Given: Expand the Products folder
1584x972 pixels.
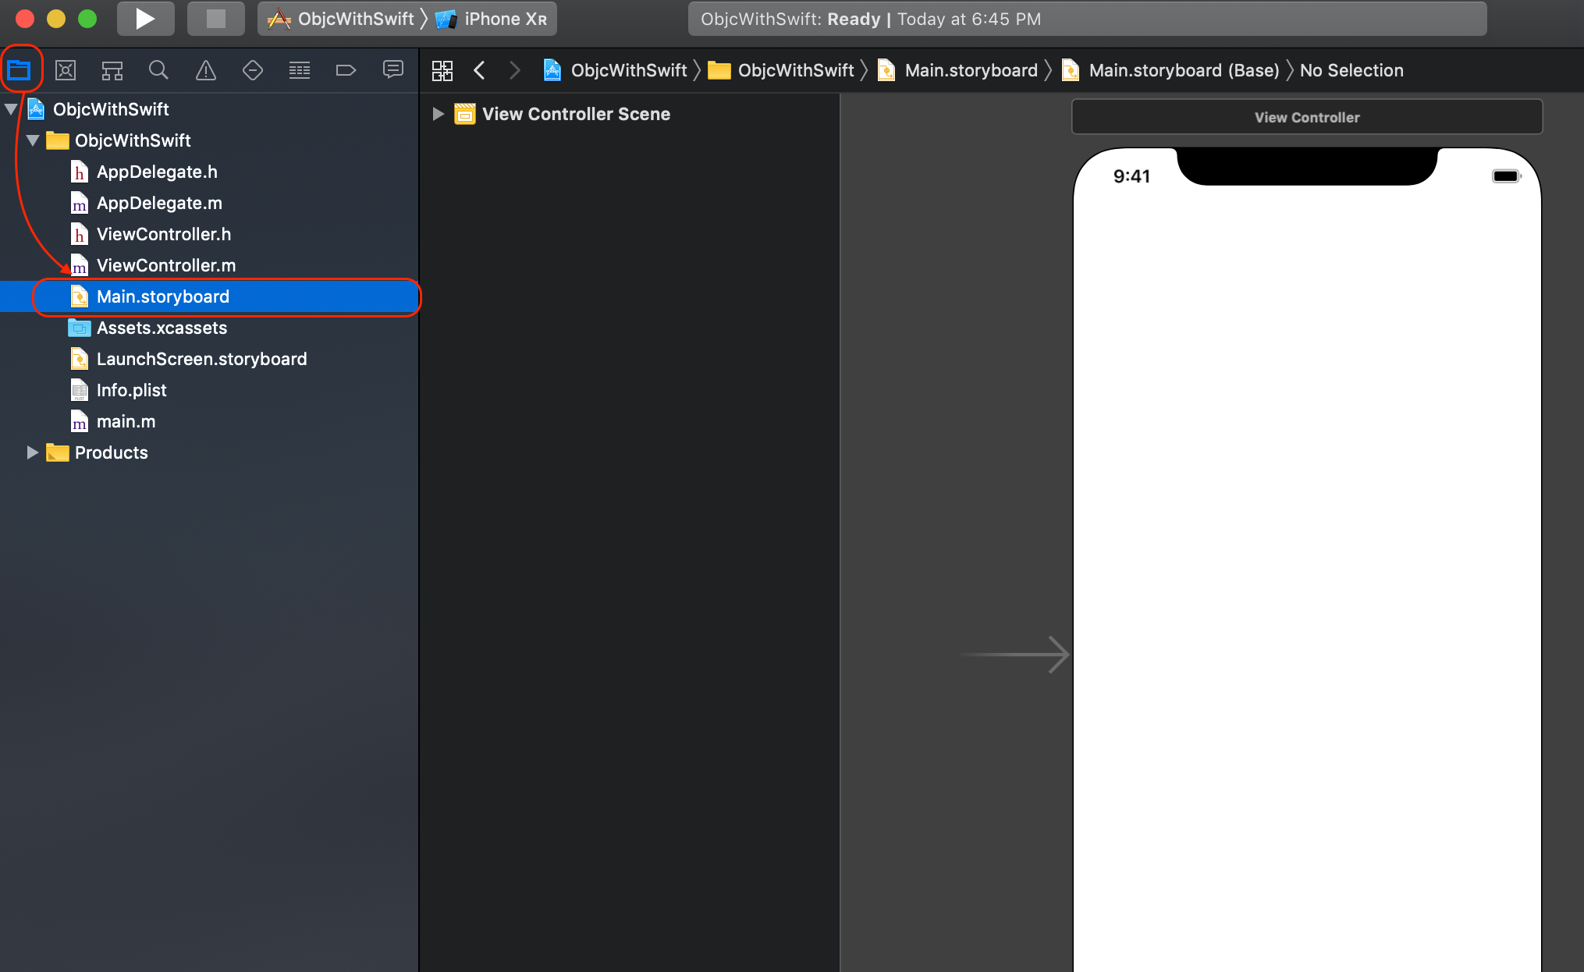Looking at the screenshot, I should (32, 452).
